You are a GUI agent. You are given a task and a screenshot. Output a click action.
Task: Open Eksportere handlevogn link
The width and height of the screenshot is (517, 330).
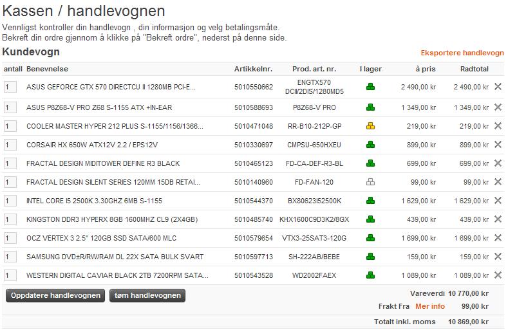point(462,53)
